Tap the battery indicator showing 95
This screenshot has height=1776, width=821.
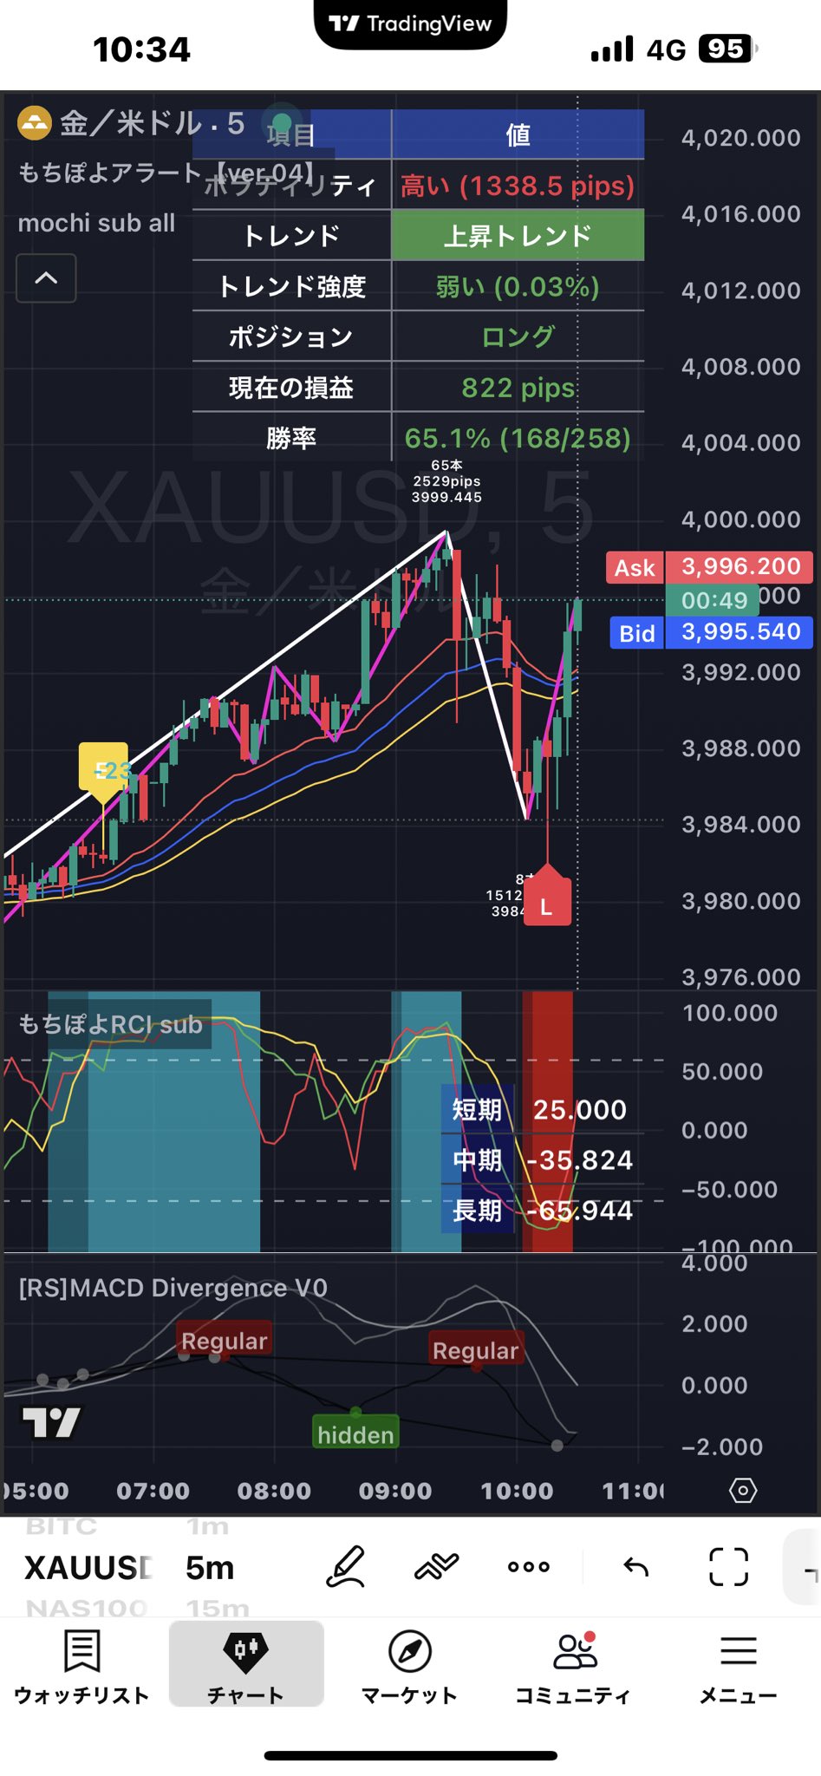pos(728,49)
